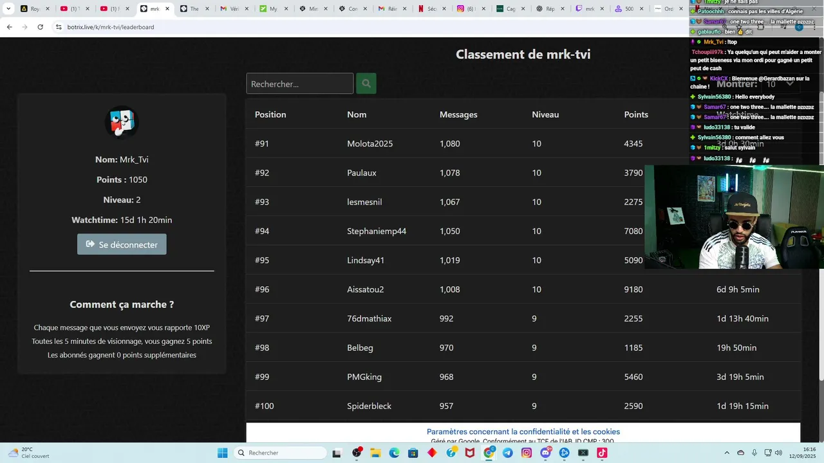Image resolution: width=824 pixels, height=463 pixels.
Task: Open the Montrer rows count dropdown
Action: [780, 84]
